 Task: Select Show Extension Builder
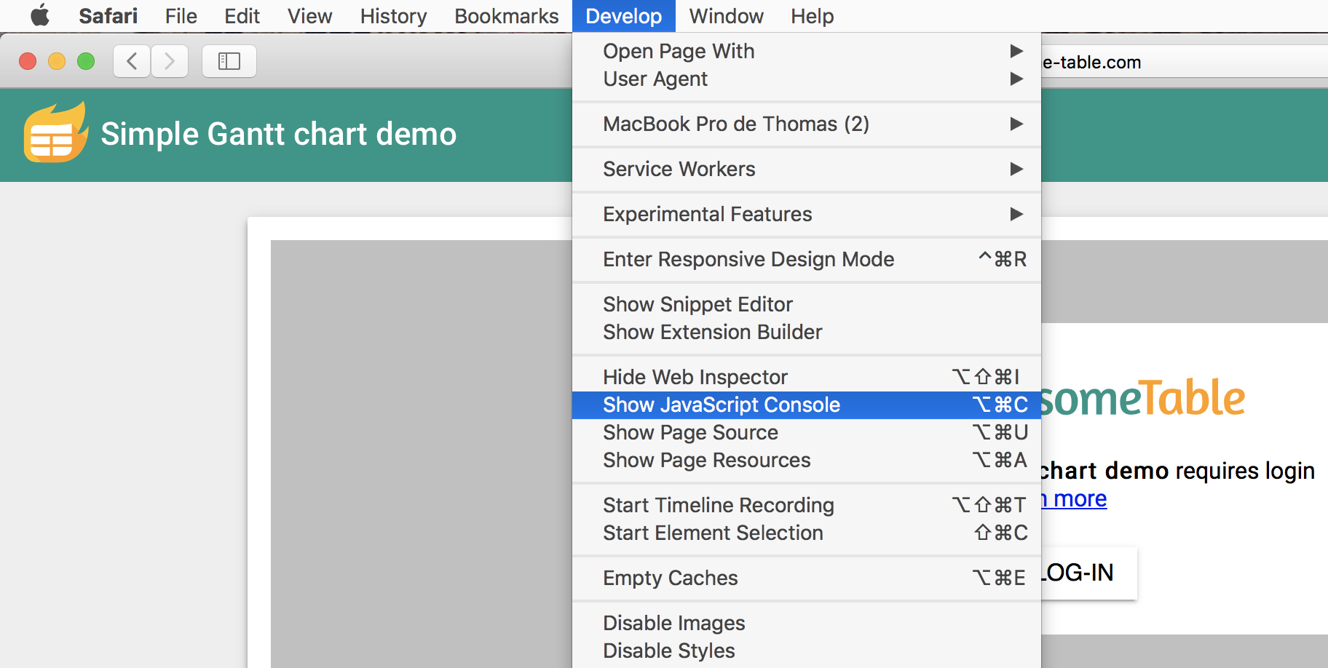coord(807,332)
